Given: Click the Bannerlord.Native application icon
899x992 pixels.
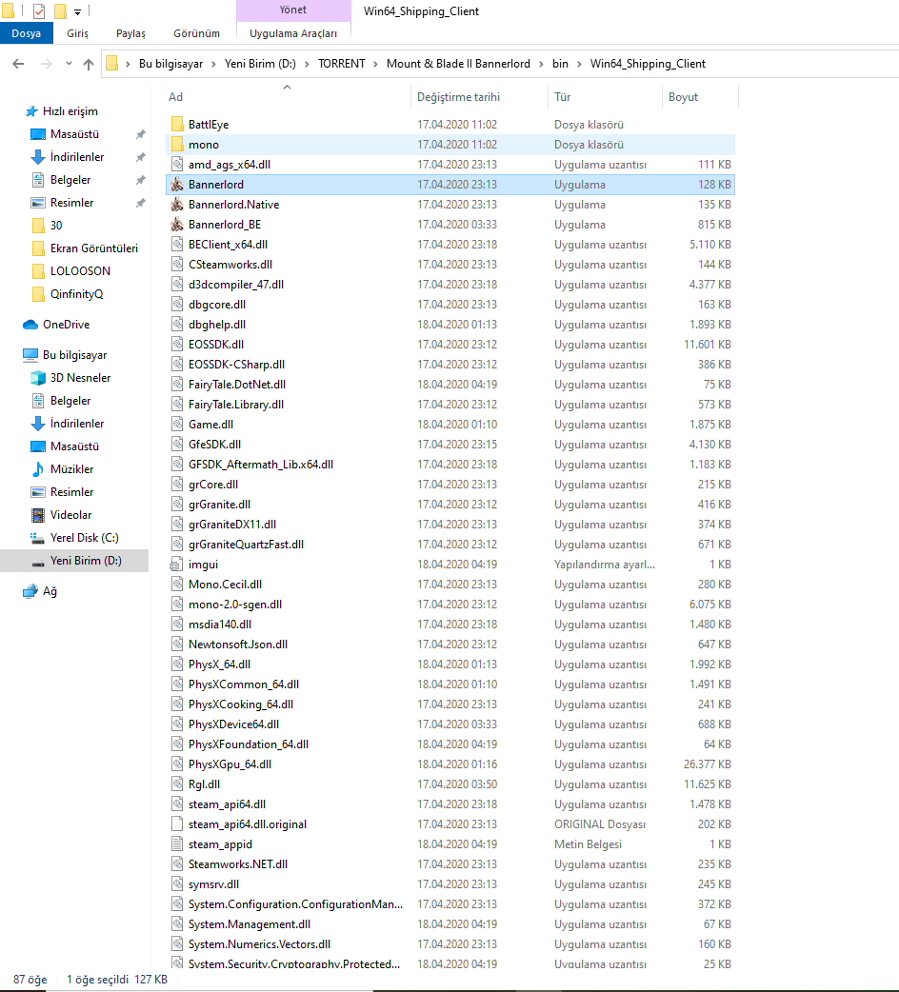Looking at the screenshot, I should pos(177,205).
